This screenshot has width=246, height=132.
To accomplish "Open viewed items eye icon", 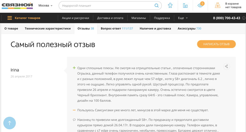I will tap(200, 6).
